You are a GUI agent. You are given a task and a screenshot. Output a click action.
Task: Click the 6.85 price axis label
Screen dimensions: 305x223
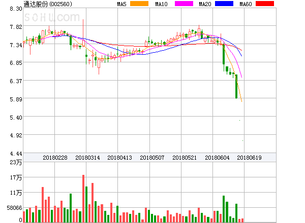pos(16,63)
